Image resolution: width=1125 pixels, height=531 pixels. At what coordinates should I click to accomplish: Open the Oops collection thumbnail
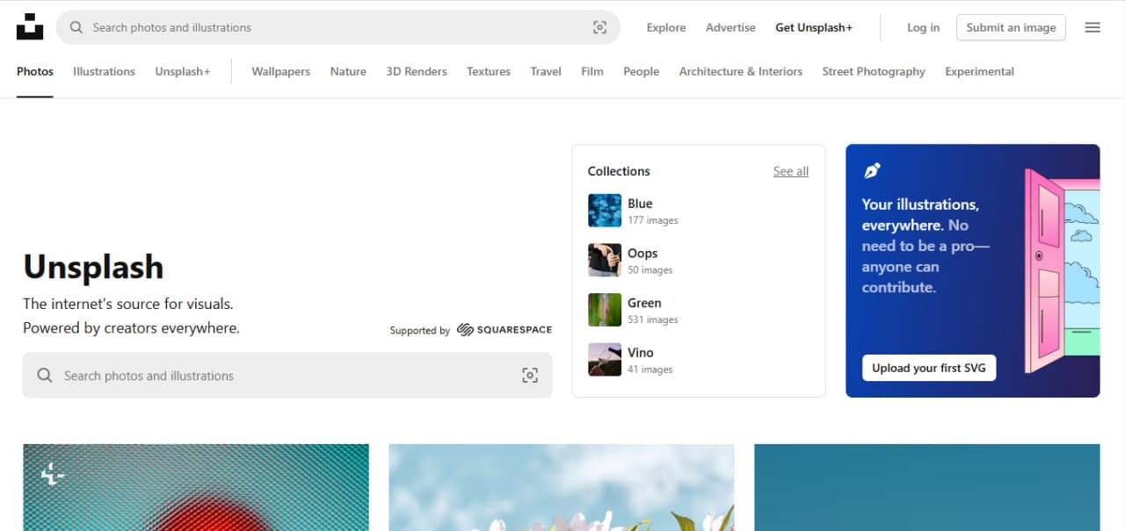(605, 261)
